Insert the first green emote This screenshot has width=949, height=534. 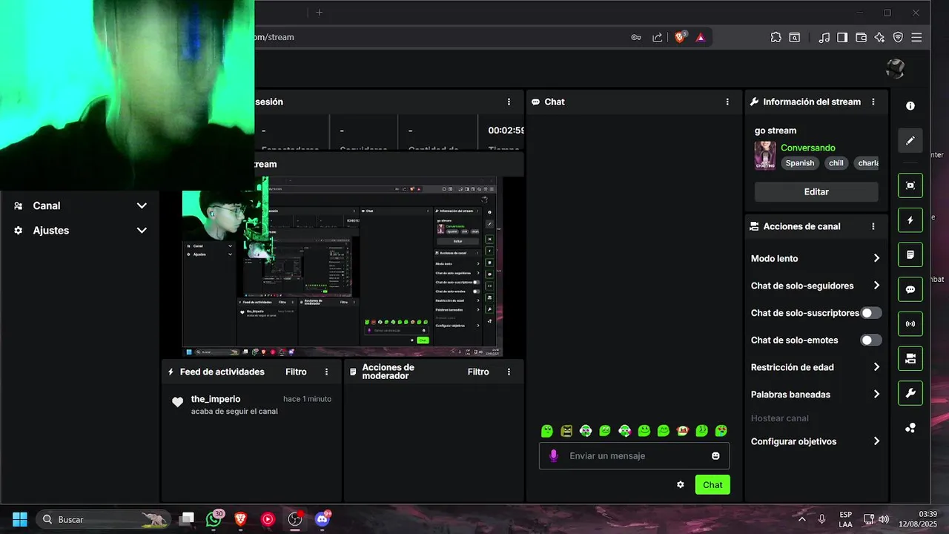point(547,431)
